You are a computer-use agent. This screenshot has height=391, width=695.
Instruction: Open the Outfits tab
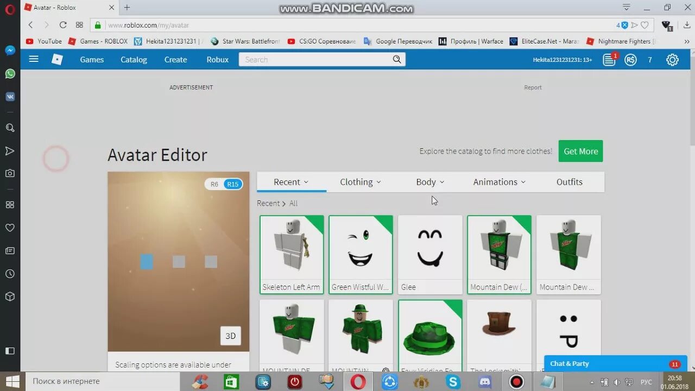click(x=570, y=182)
